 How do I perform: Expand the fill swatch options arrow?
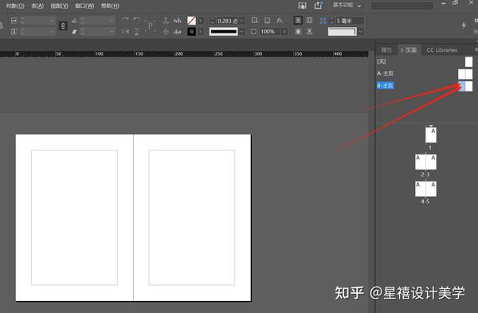(200, 21)
